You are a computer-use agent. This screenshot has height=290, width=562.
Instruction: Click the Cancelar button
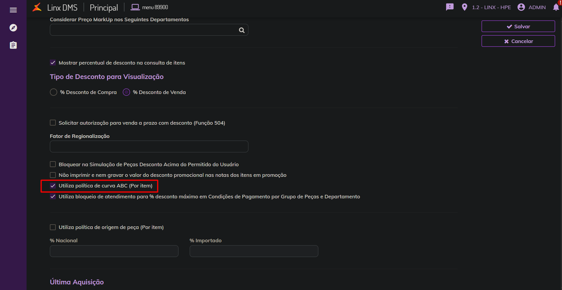[518, 41]
